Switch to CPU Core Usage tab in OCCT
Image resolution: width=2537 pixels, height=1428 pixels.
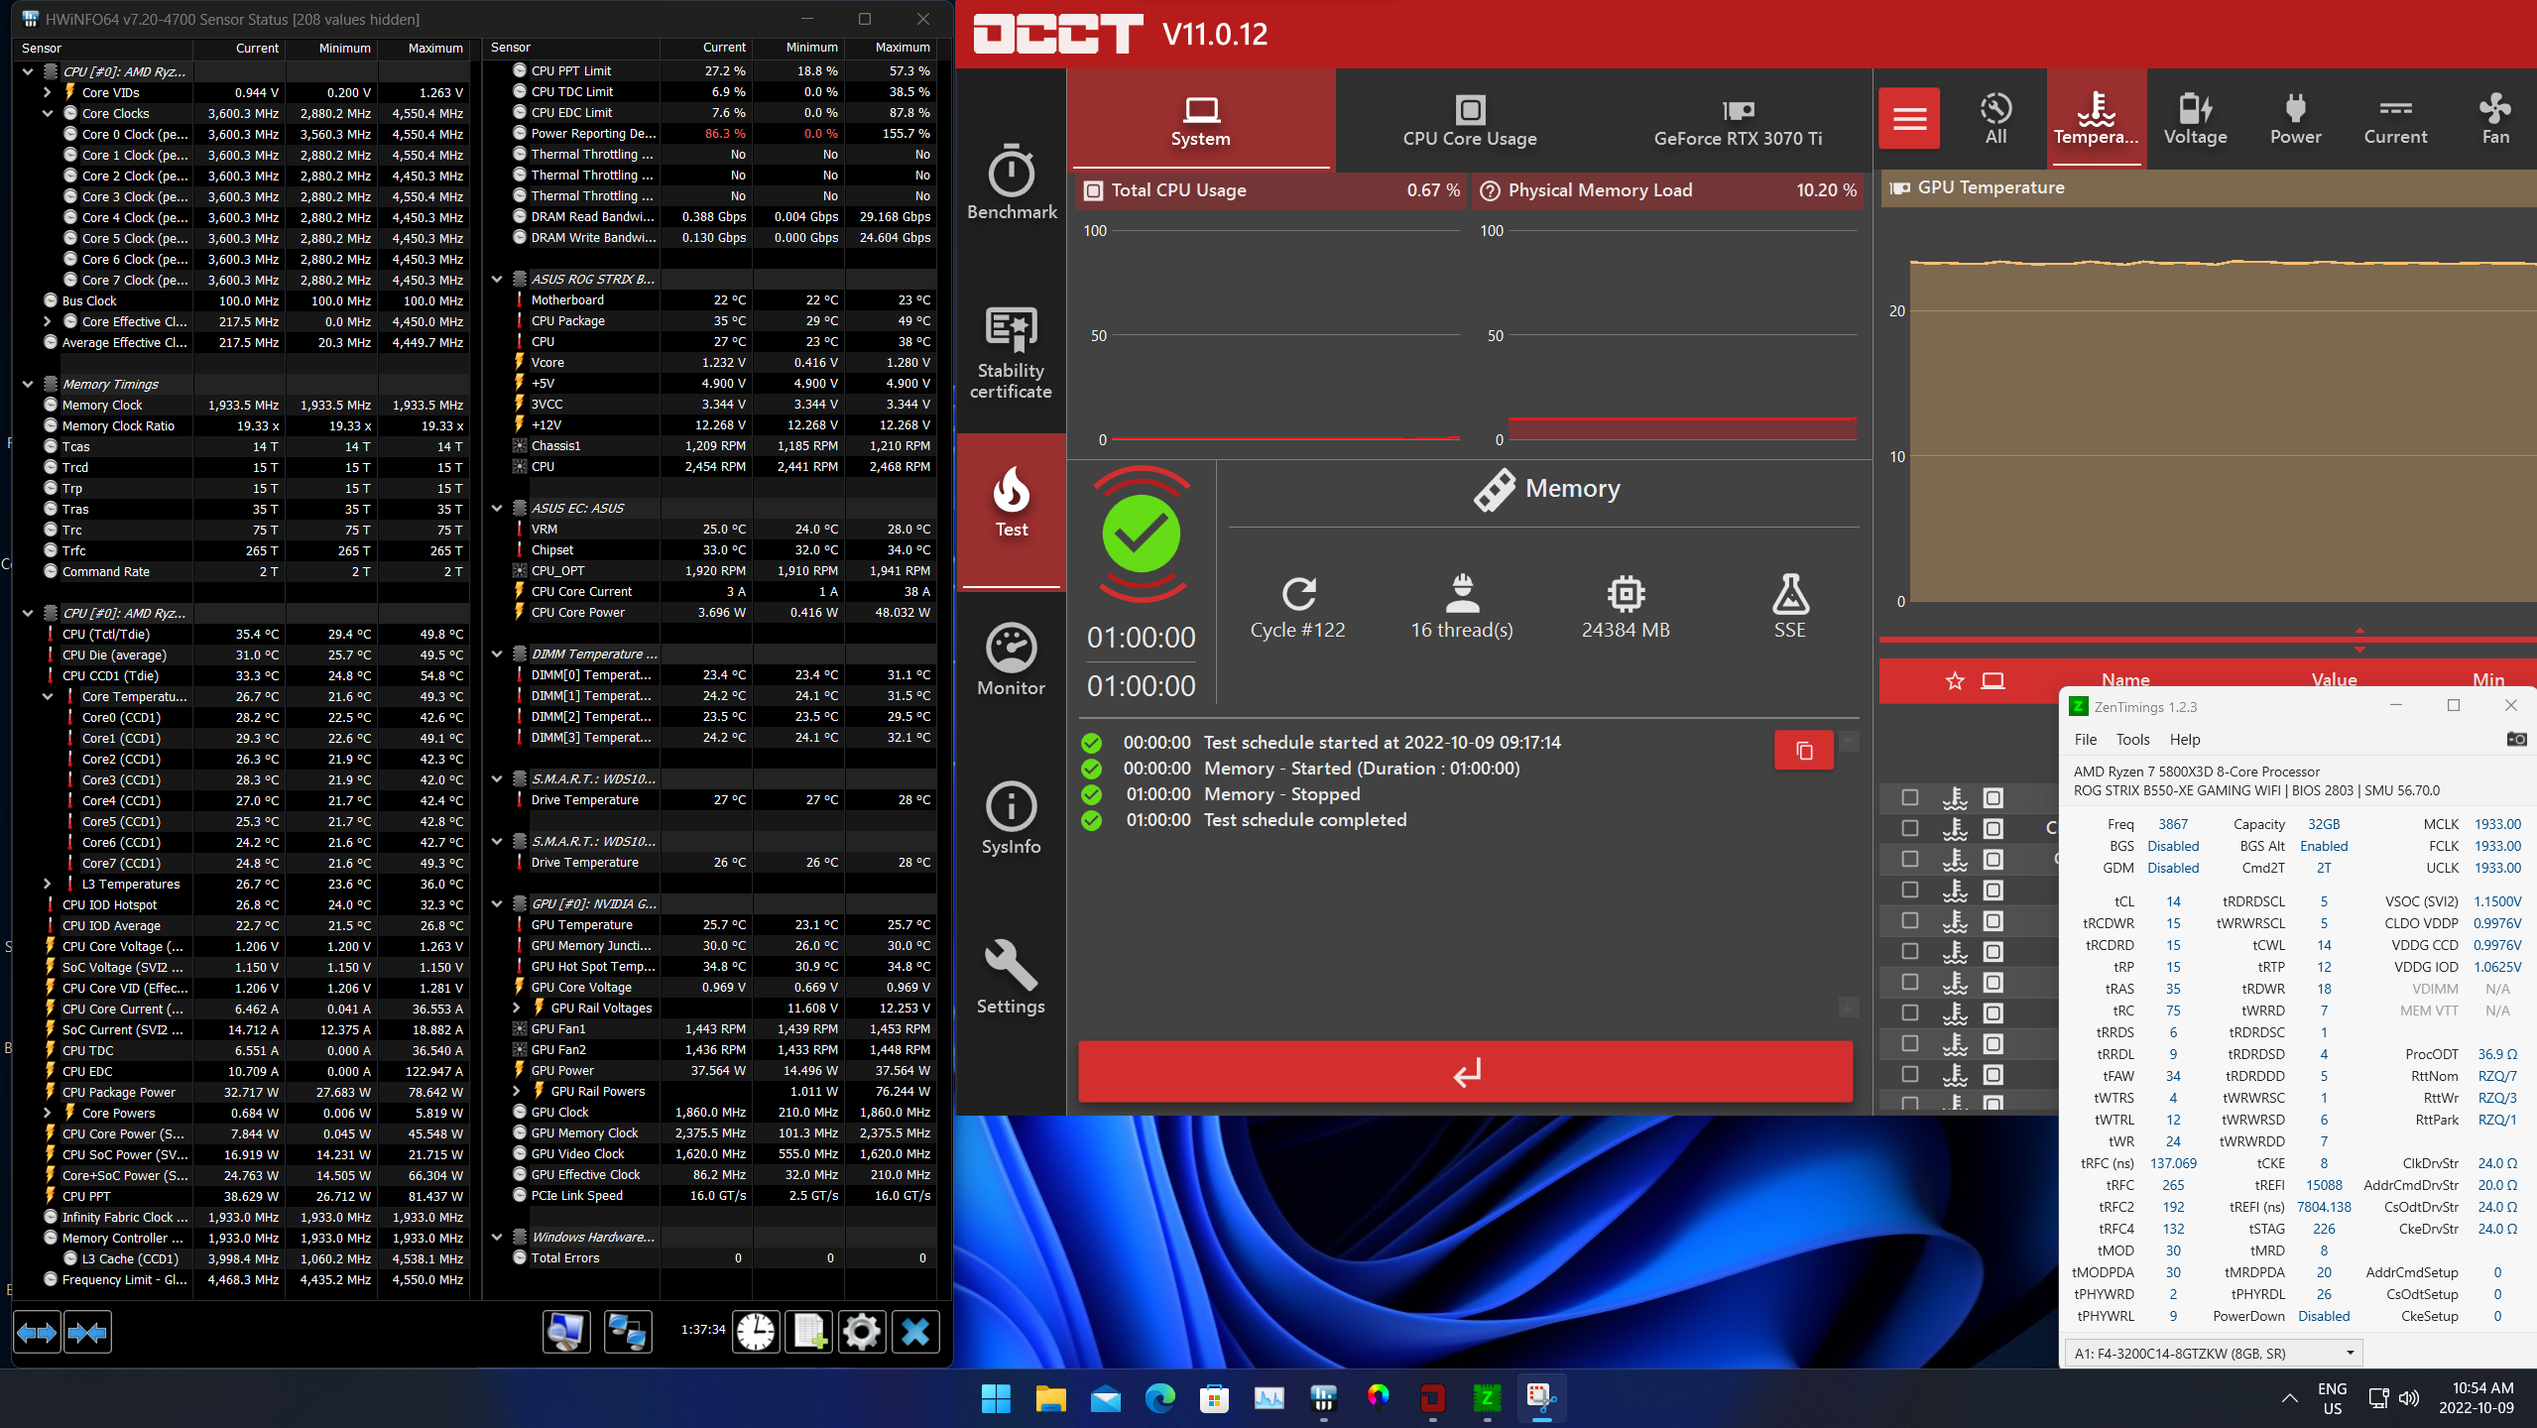(x=1469, y=121)
